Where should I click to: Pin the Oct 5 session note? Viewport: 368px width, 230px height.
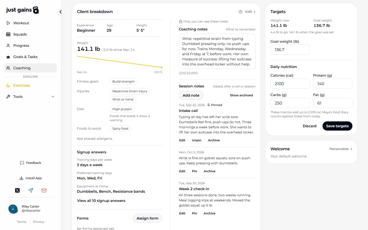[194, 171]
